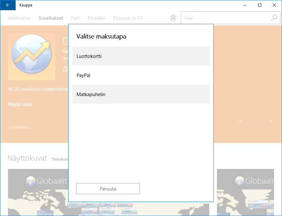282x216 pixels.
Task: Click the Hae search input field
Action: [225, 18]
